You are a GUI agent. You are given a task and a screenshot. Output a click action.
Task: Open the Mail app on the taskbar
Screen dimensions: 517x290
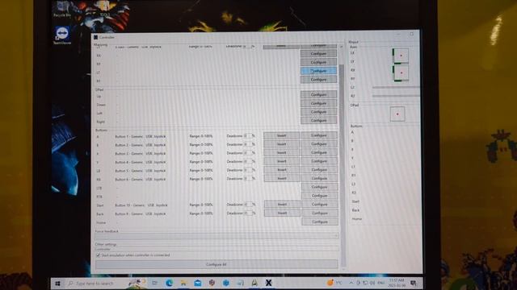point(197,283)
